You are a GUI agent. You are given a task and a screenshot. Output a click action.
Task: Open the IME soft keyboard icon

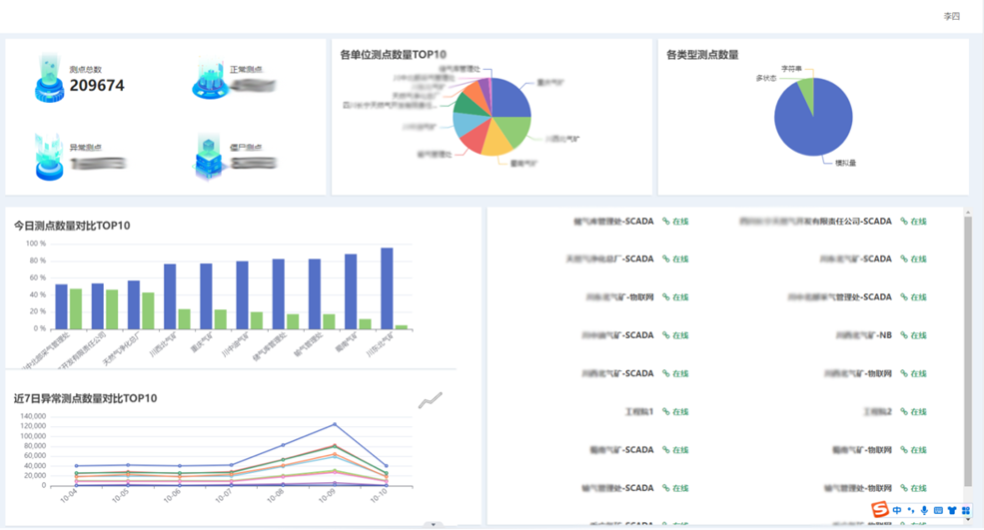point(939,511)
